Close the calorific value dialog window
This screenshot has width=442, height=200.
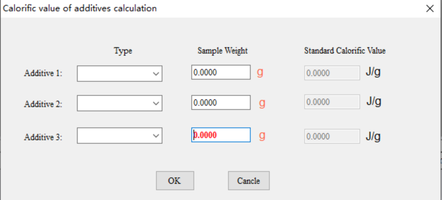click(x=430, y=9)
